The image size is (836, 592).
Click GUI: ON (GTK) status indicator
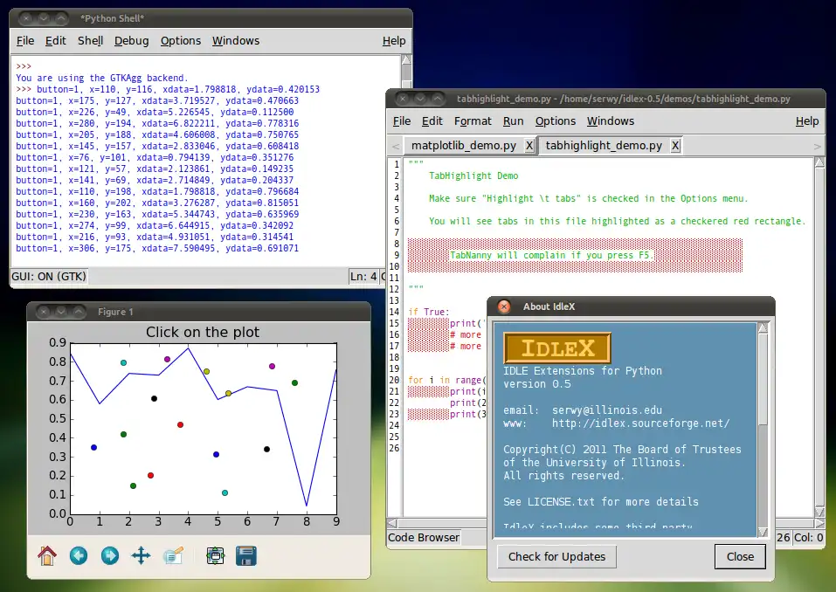(49, 276)
